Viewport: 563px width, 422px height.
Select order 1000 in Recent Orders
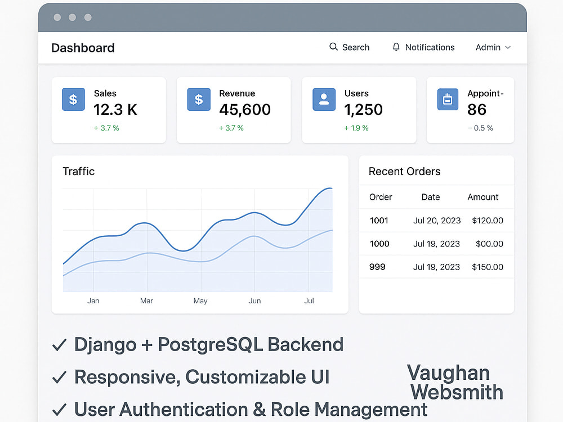379,244
